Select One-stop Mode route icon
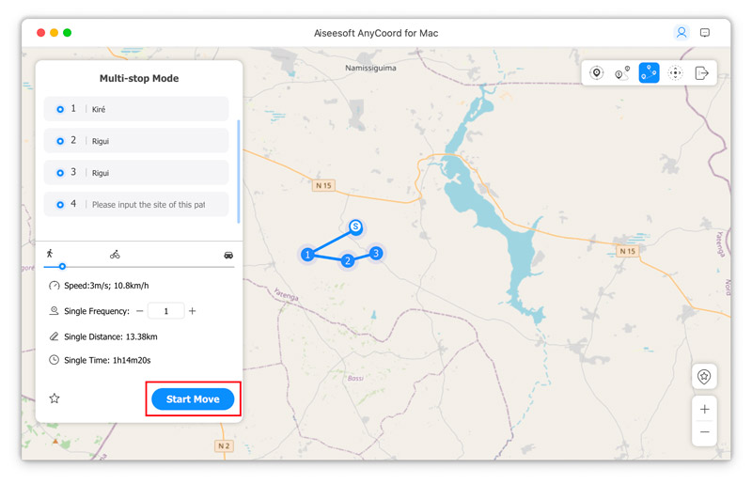The image size is (752, 484). click(x=622, y=73)
